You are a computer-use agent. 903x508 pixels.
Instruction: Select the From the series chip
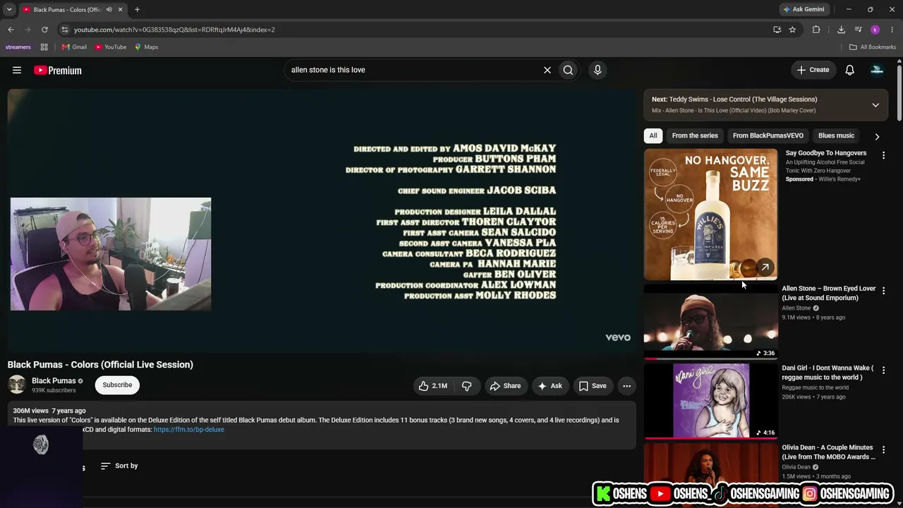coord(695,135)
